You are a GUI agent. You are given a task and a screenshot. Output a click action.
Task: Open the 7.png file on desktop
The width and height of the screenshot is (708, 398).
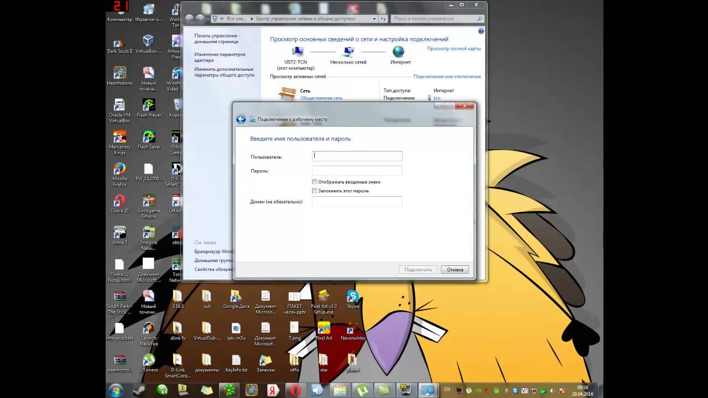294,331
